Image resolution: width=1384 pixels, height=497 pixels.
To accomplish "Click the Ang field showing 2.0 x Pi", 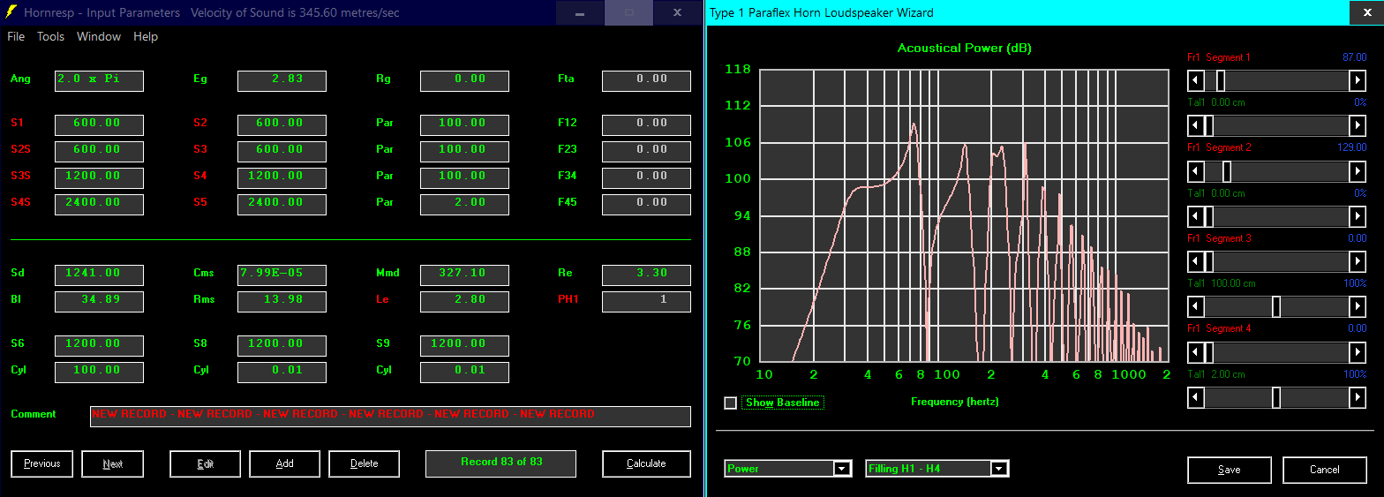I will [x=99, y=81].
